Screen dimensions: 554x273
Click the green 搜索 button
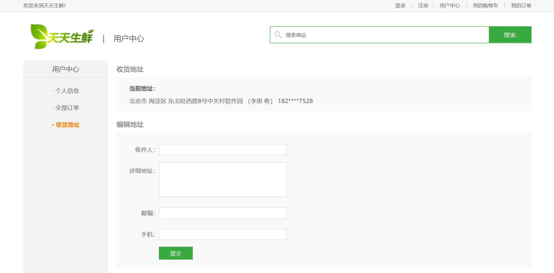tap(510, 35)
